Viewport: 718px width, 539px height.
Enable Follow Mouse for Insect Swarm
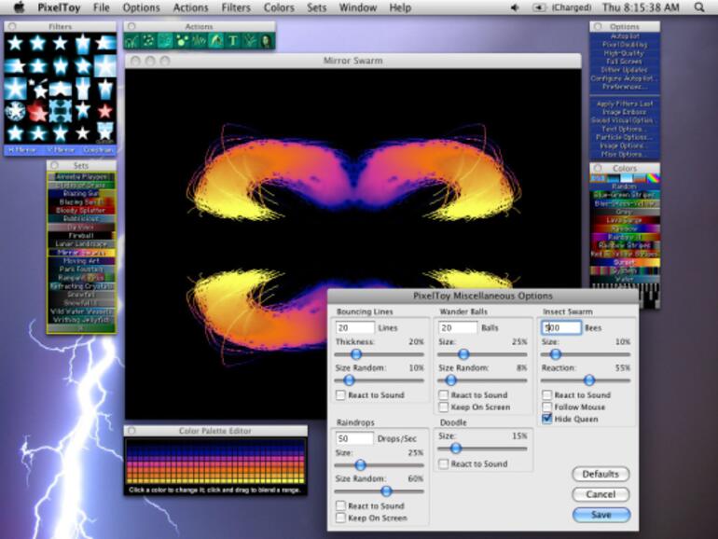click(547, 407)
